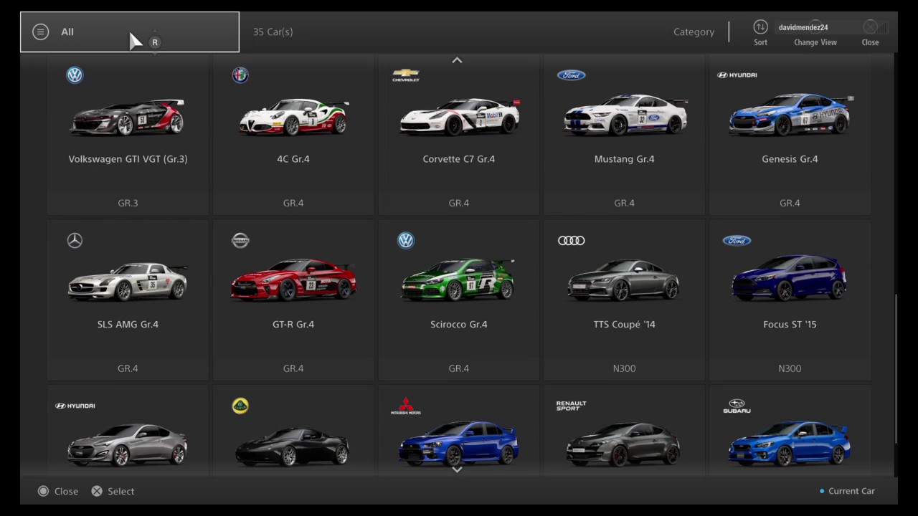This screenshot has height=516, width=918.
Task: Click the GR.4 label under Scirocco
Action: tap(459, 368)
